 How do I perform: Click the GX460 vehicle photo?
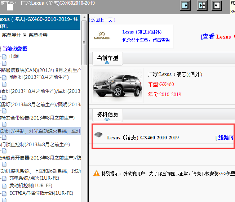(x=117, y=85)
